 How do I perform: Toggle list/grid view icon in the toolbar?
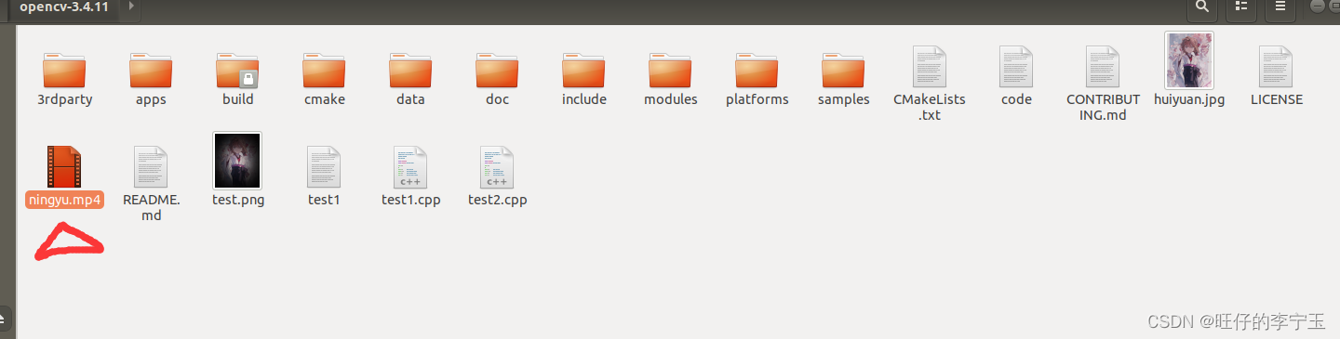(1240, 7)
